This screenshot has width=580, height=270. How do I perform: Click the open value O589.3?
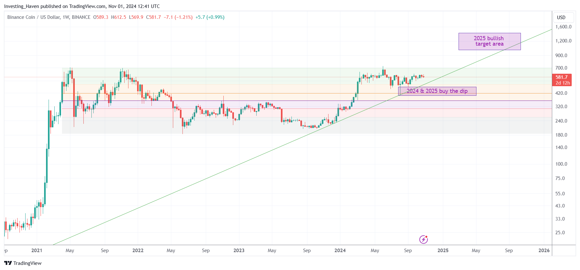tap(101, 17)
